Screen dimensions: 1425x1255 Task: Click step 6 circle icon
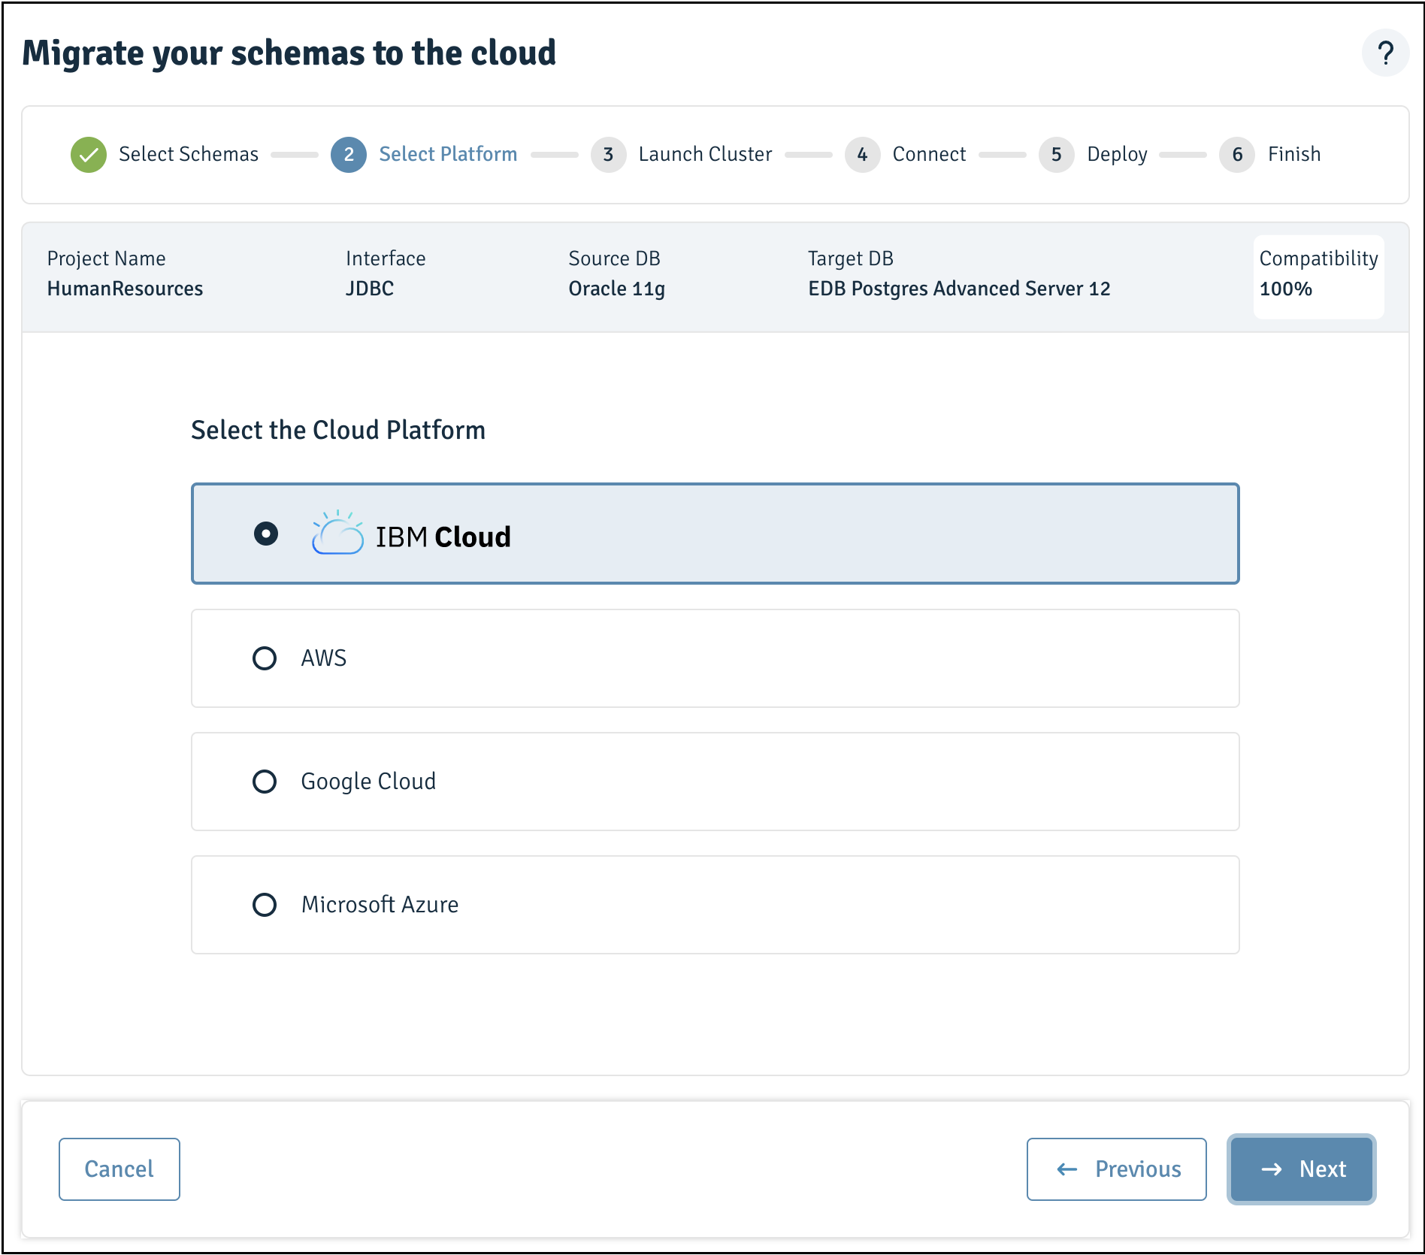click(x=1237, y=155)
